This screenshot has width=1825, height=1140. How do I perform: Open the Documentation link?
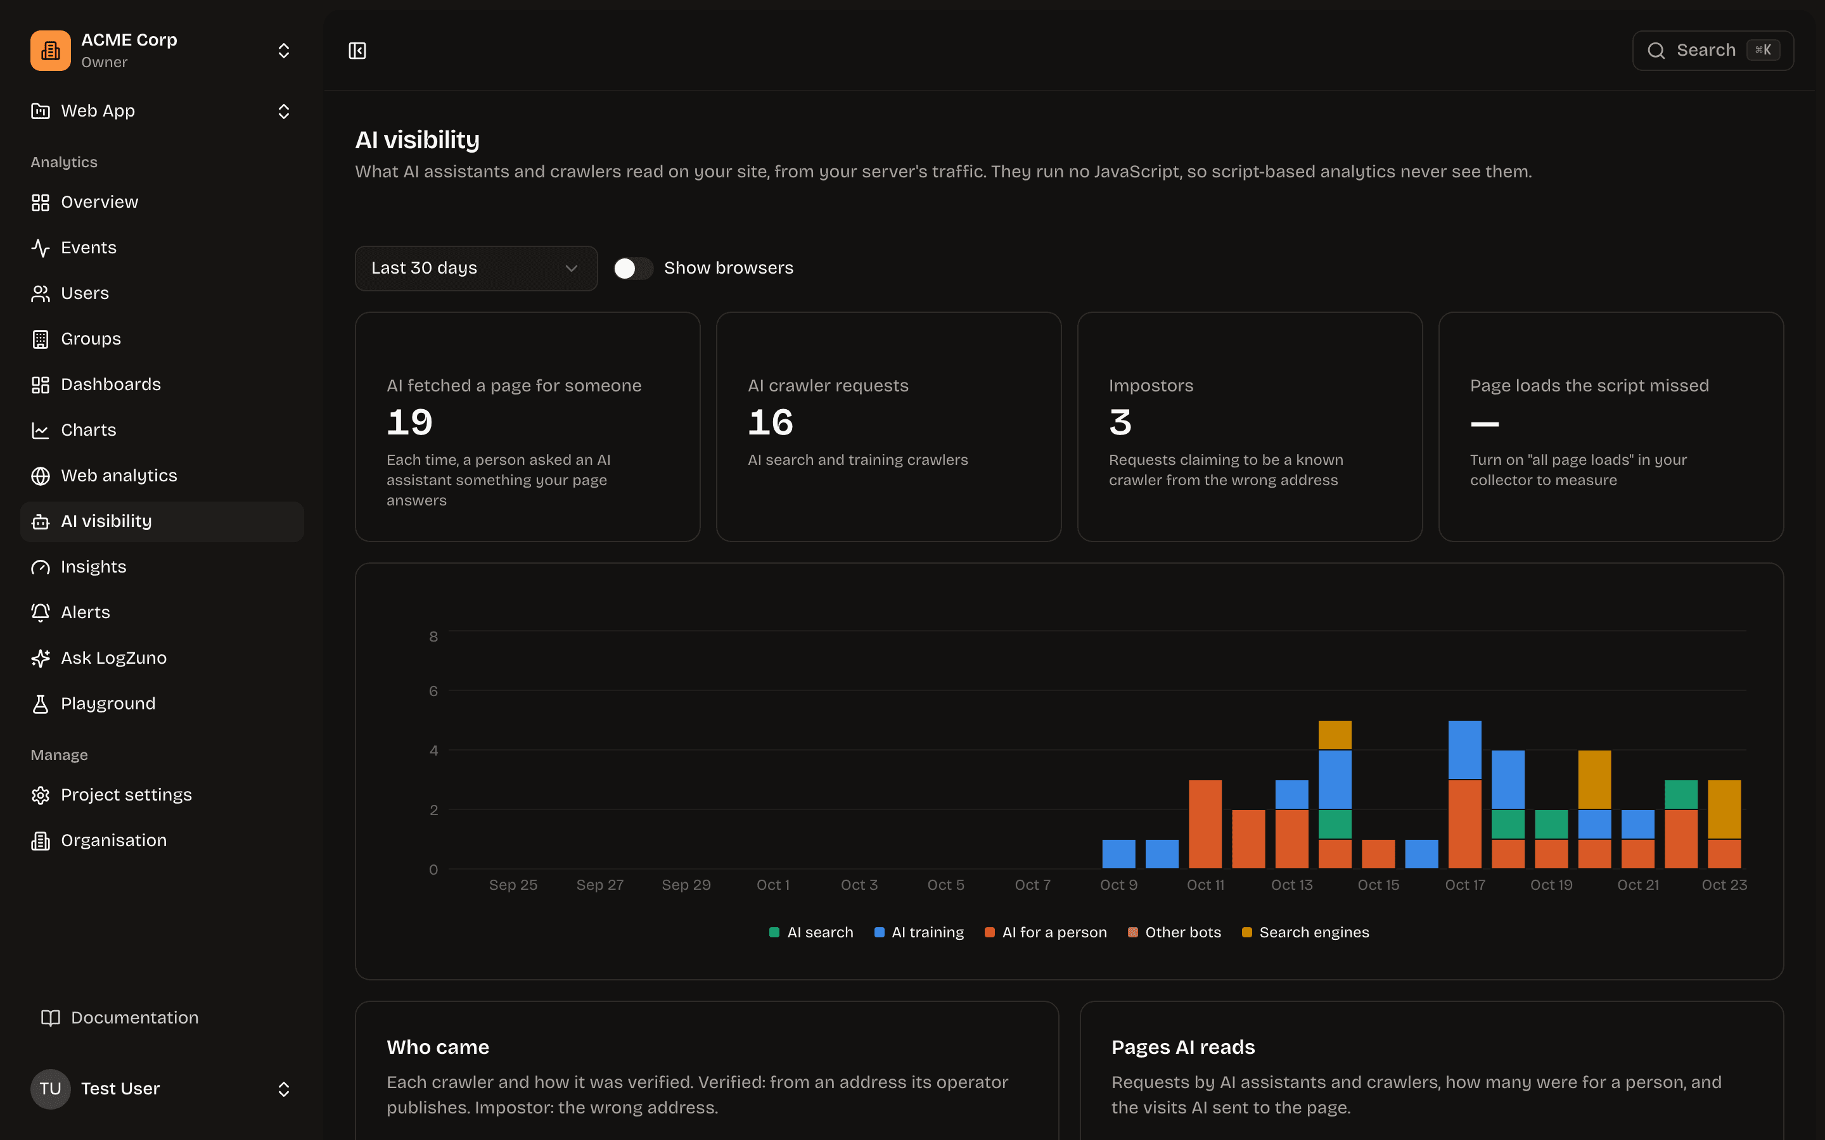click(x=162, y=1018)
